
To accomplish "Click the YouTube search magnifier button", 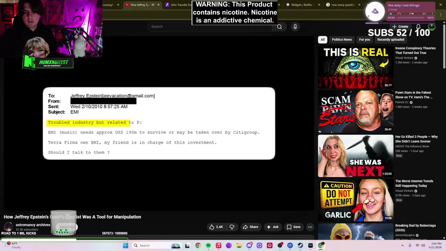I will point(279,26).
